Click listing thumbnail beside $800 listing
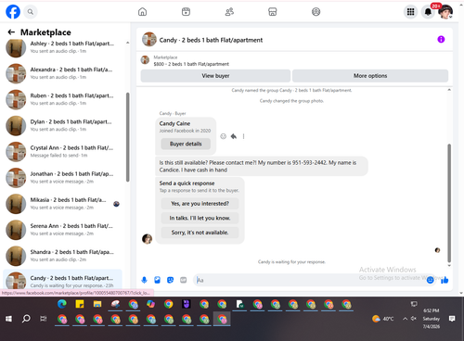This screenshot has width=464, height=341. (145, 60)
